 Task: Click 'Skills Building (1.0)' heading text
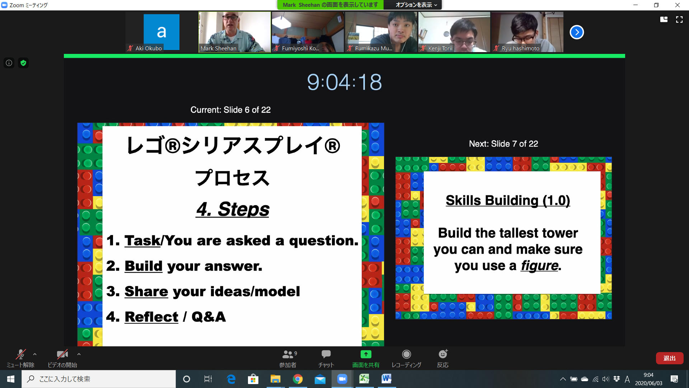coord(508,200)
